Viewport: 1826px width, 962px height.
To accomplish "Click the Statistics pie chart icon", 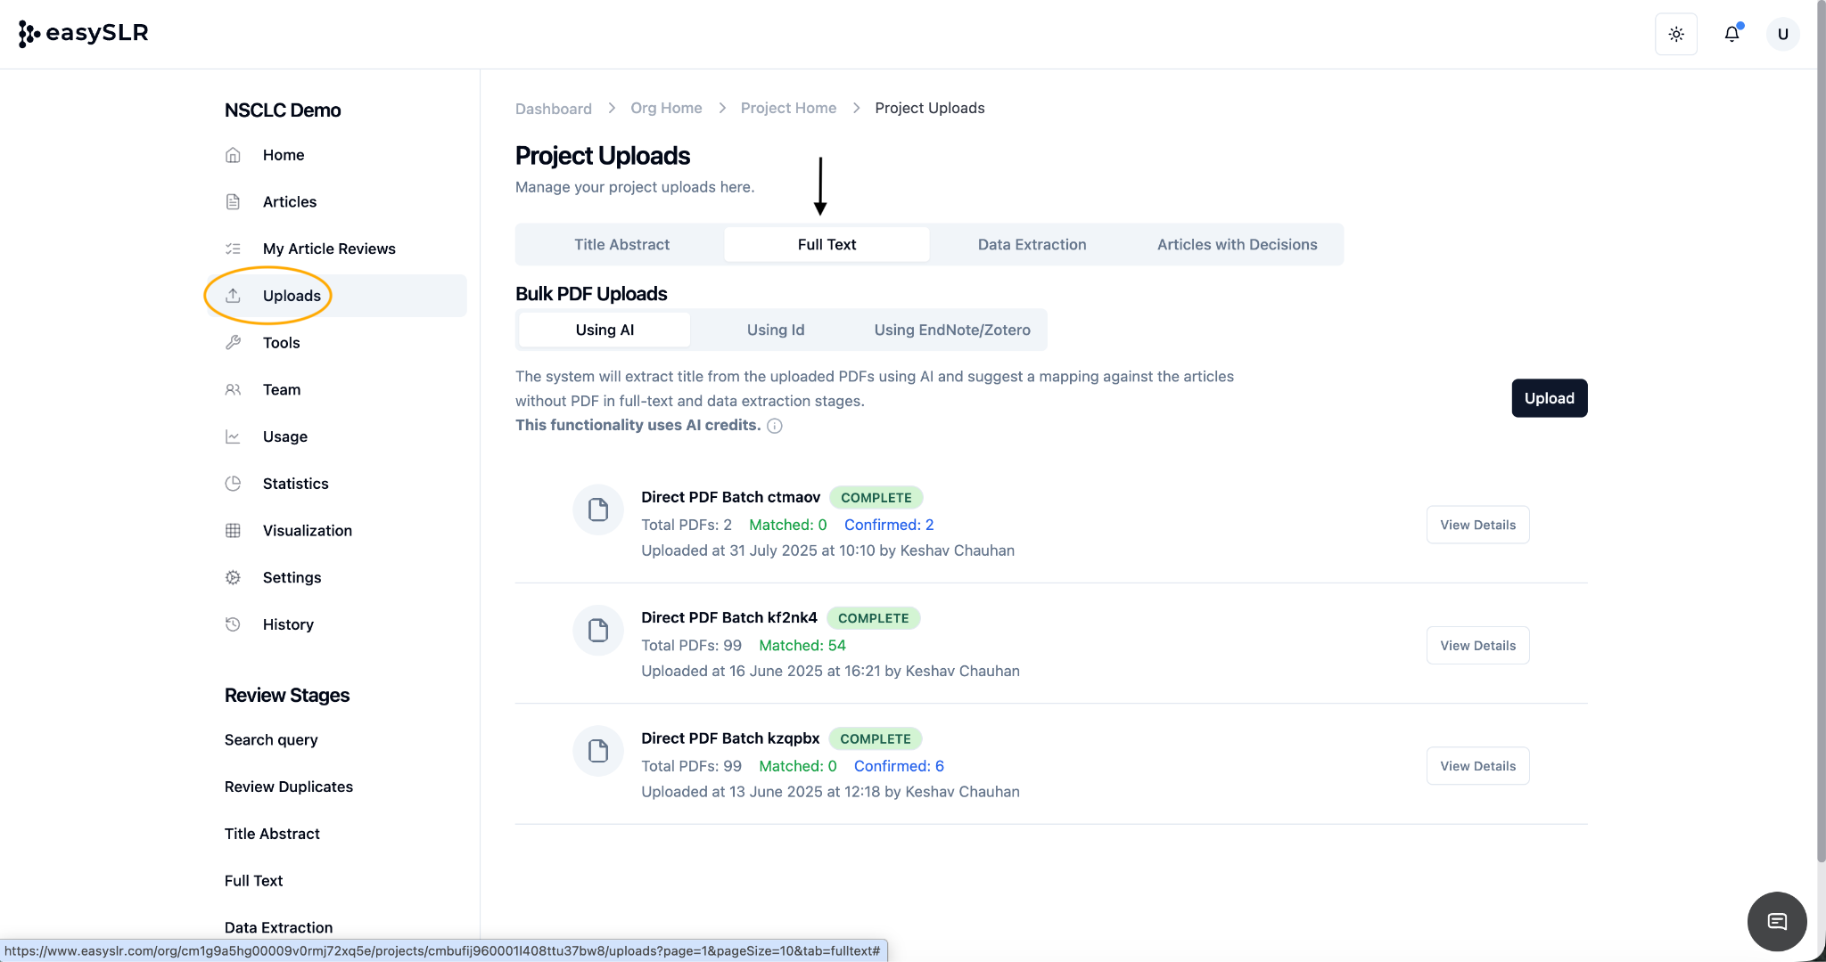I will 233,484.
